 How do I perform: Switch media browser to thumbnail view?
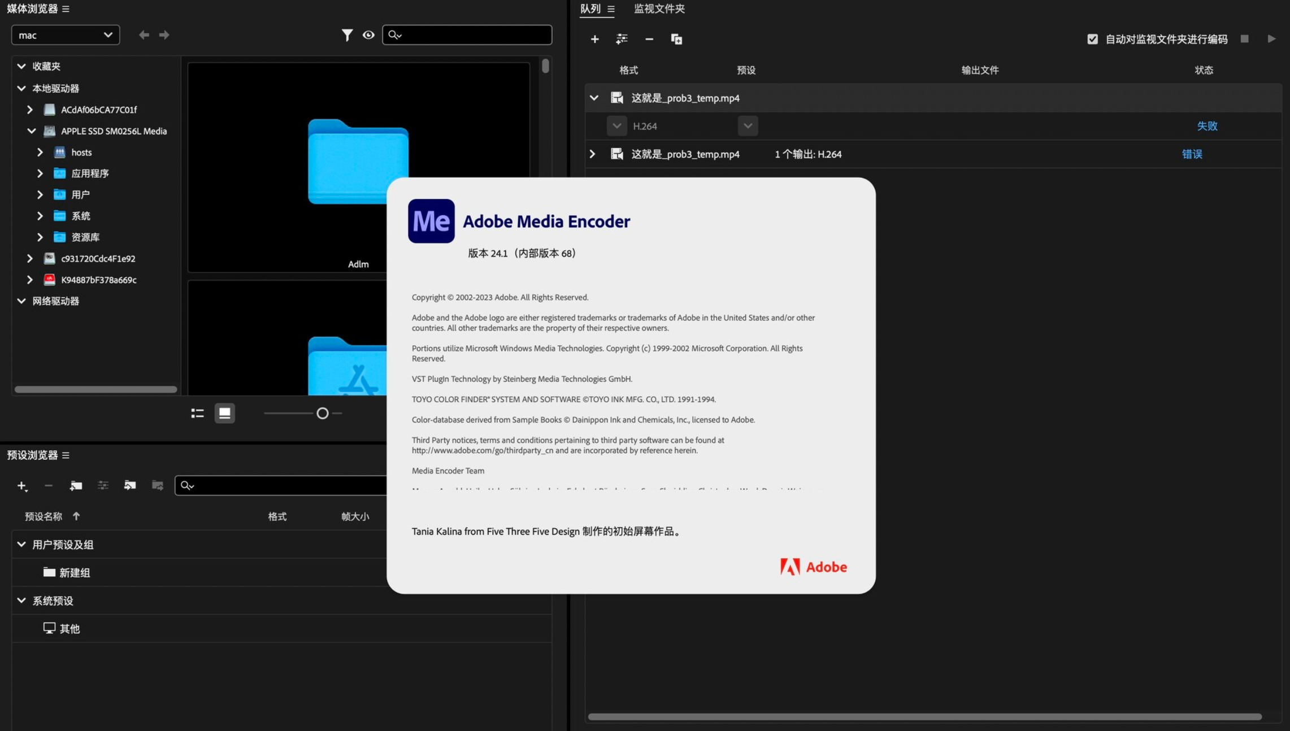click(225, 414)
